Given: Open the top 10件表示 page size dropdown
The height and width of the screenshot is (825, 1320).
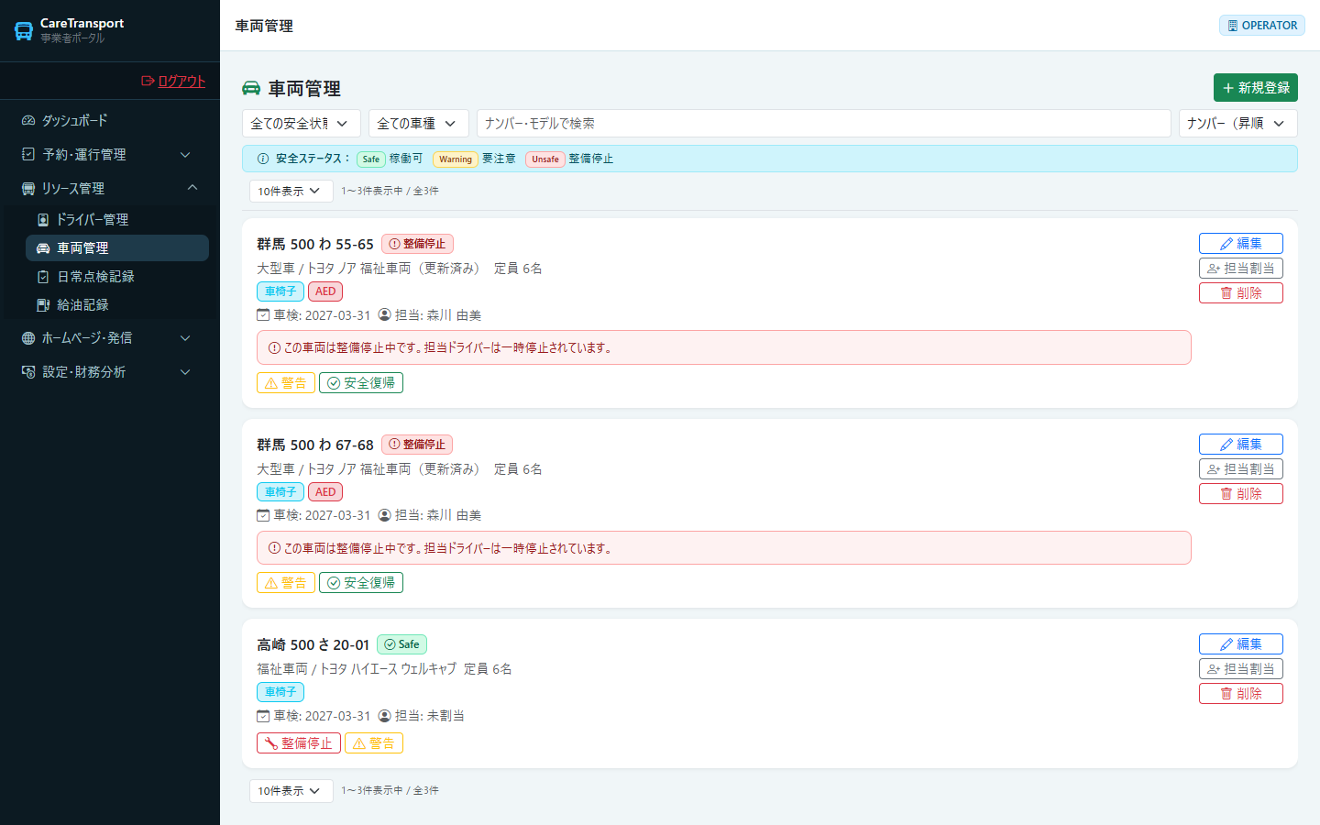Looking at the screenshot, I should click(x=291, y=191).
